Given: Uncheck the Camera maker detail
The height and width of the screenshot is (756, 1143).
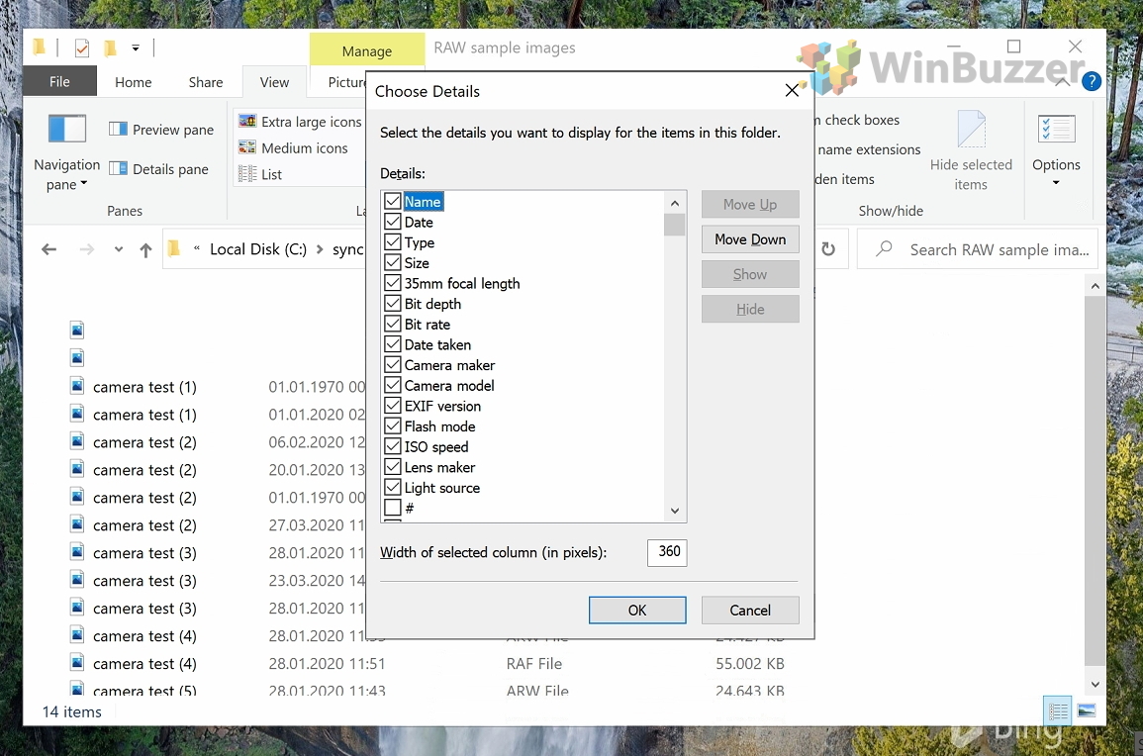Looking at the screenshot, I should point(392,364).
